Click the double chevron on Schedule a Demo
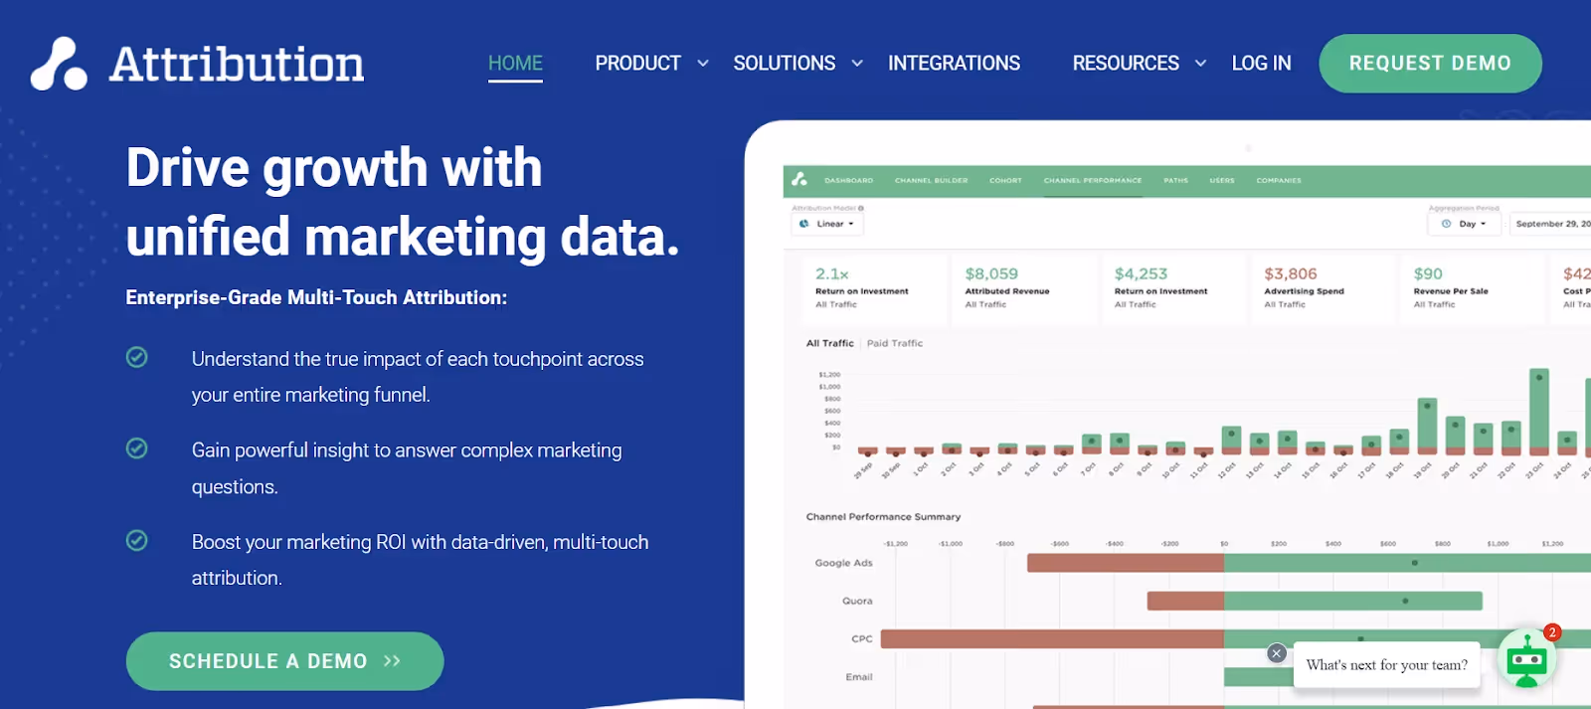The image size is (1591, 709). click(x=392, y=661)
